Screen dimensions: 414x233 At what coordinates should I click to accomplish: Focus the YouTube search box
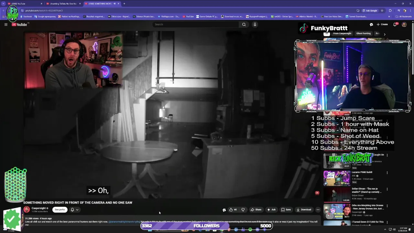click(x=196, y=24)
